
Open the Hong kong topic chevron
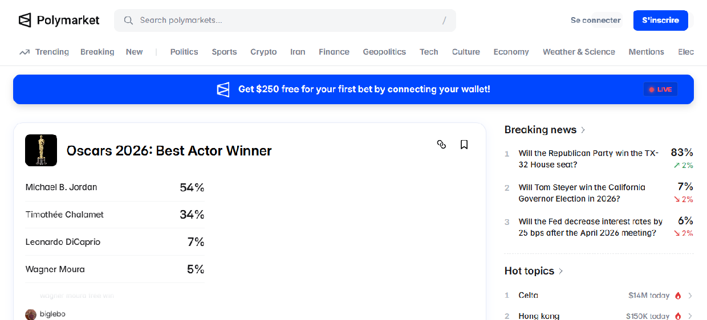[690, 316]
